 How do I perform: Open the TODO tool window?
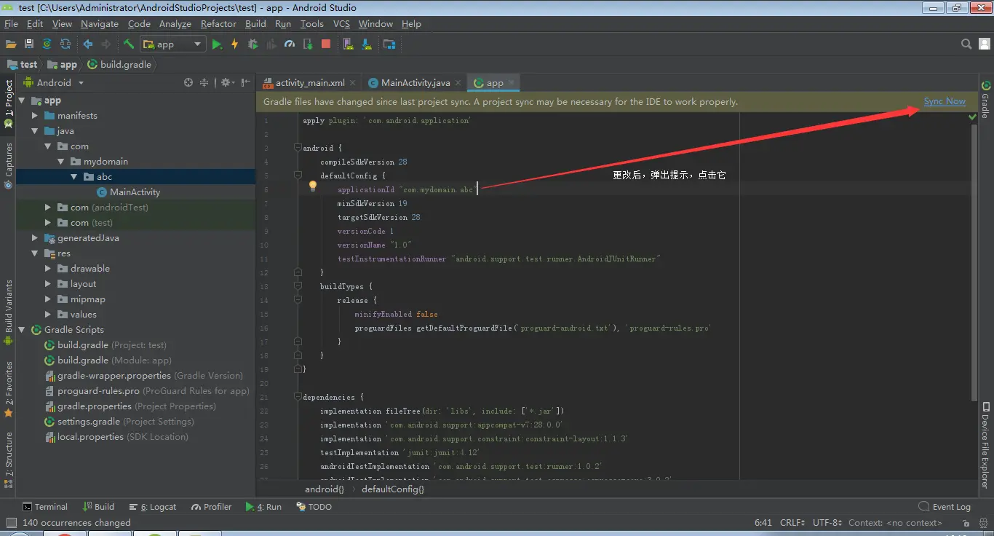[314, 507]
